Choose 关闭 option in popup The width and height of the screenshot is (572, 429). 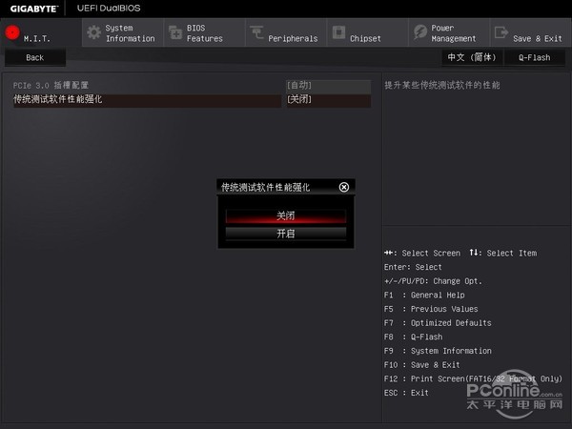click(286, 216)
